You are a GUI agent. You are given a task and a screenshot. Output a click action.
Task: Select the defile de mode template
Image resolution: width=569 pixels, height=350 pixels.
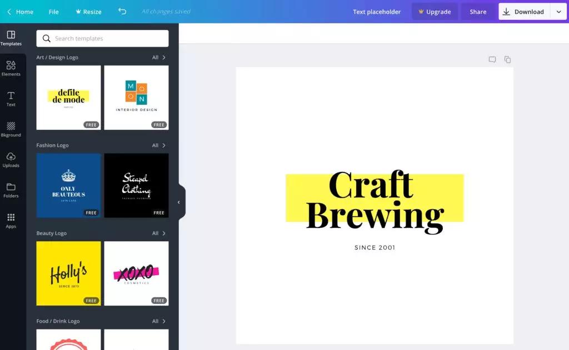click(x=68, y=98)
